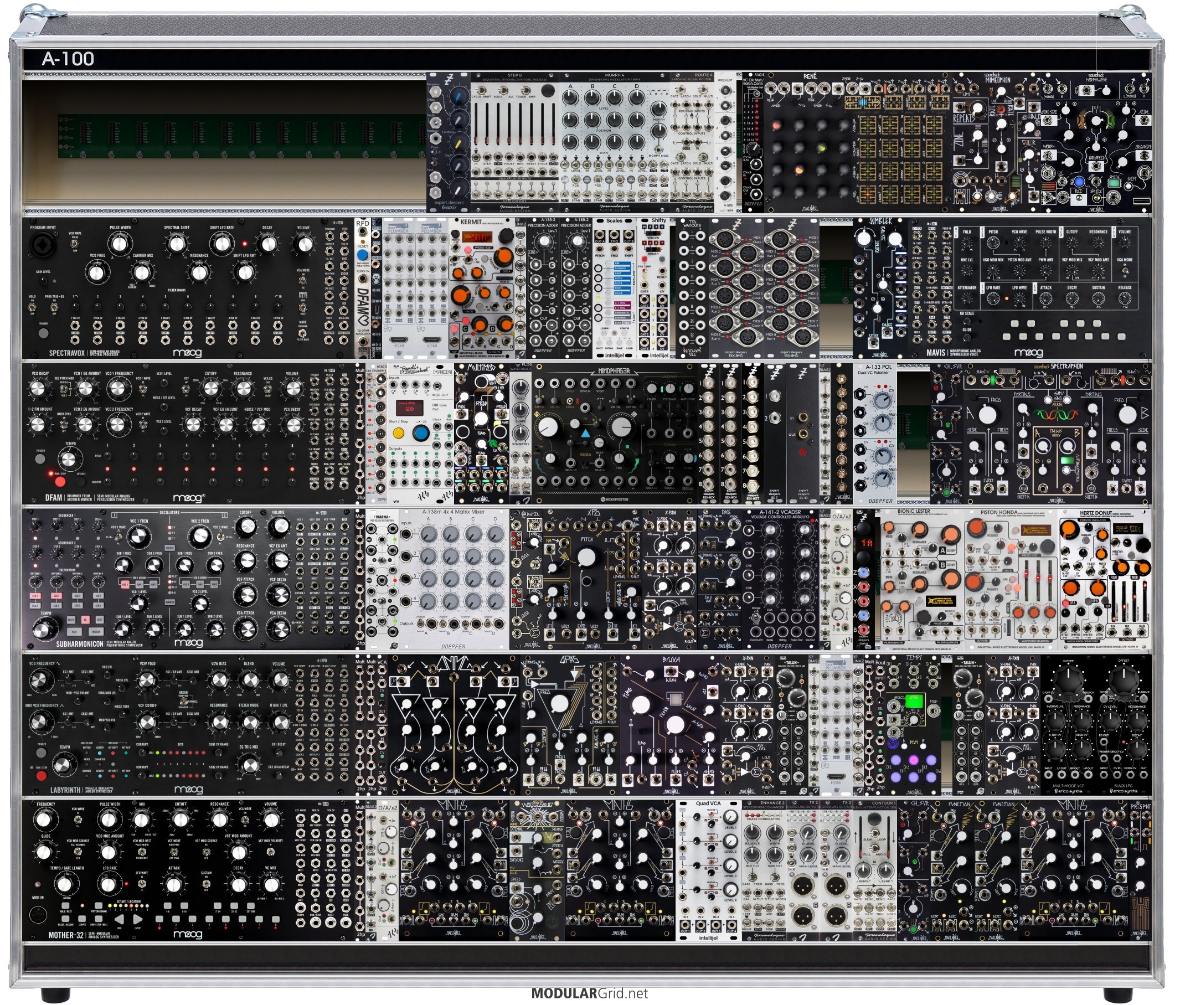The height and width of the screenshot is (1005, 1180).
Task: Select the orange-knobbed KERMIT module
Action: coord(482,287)
